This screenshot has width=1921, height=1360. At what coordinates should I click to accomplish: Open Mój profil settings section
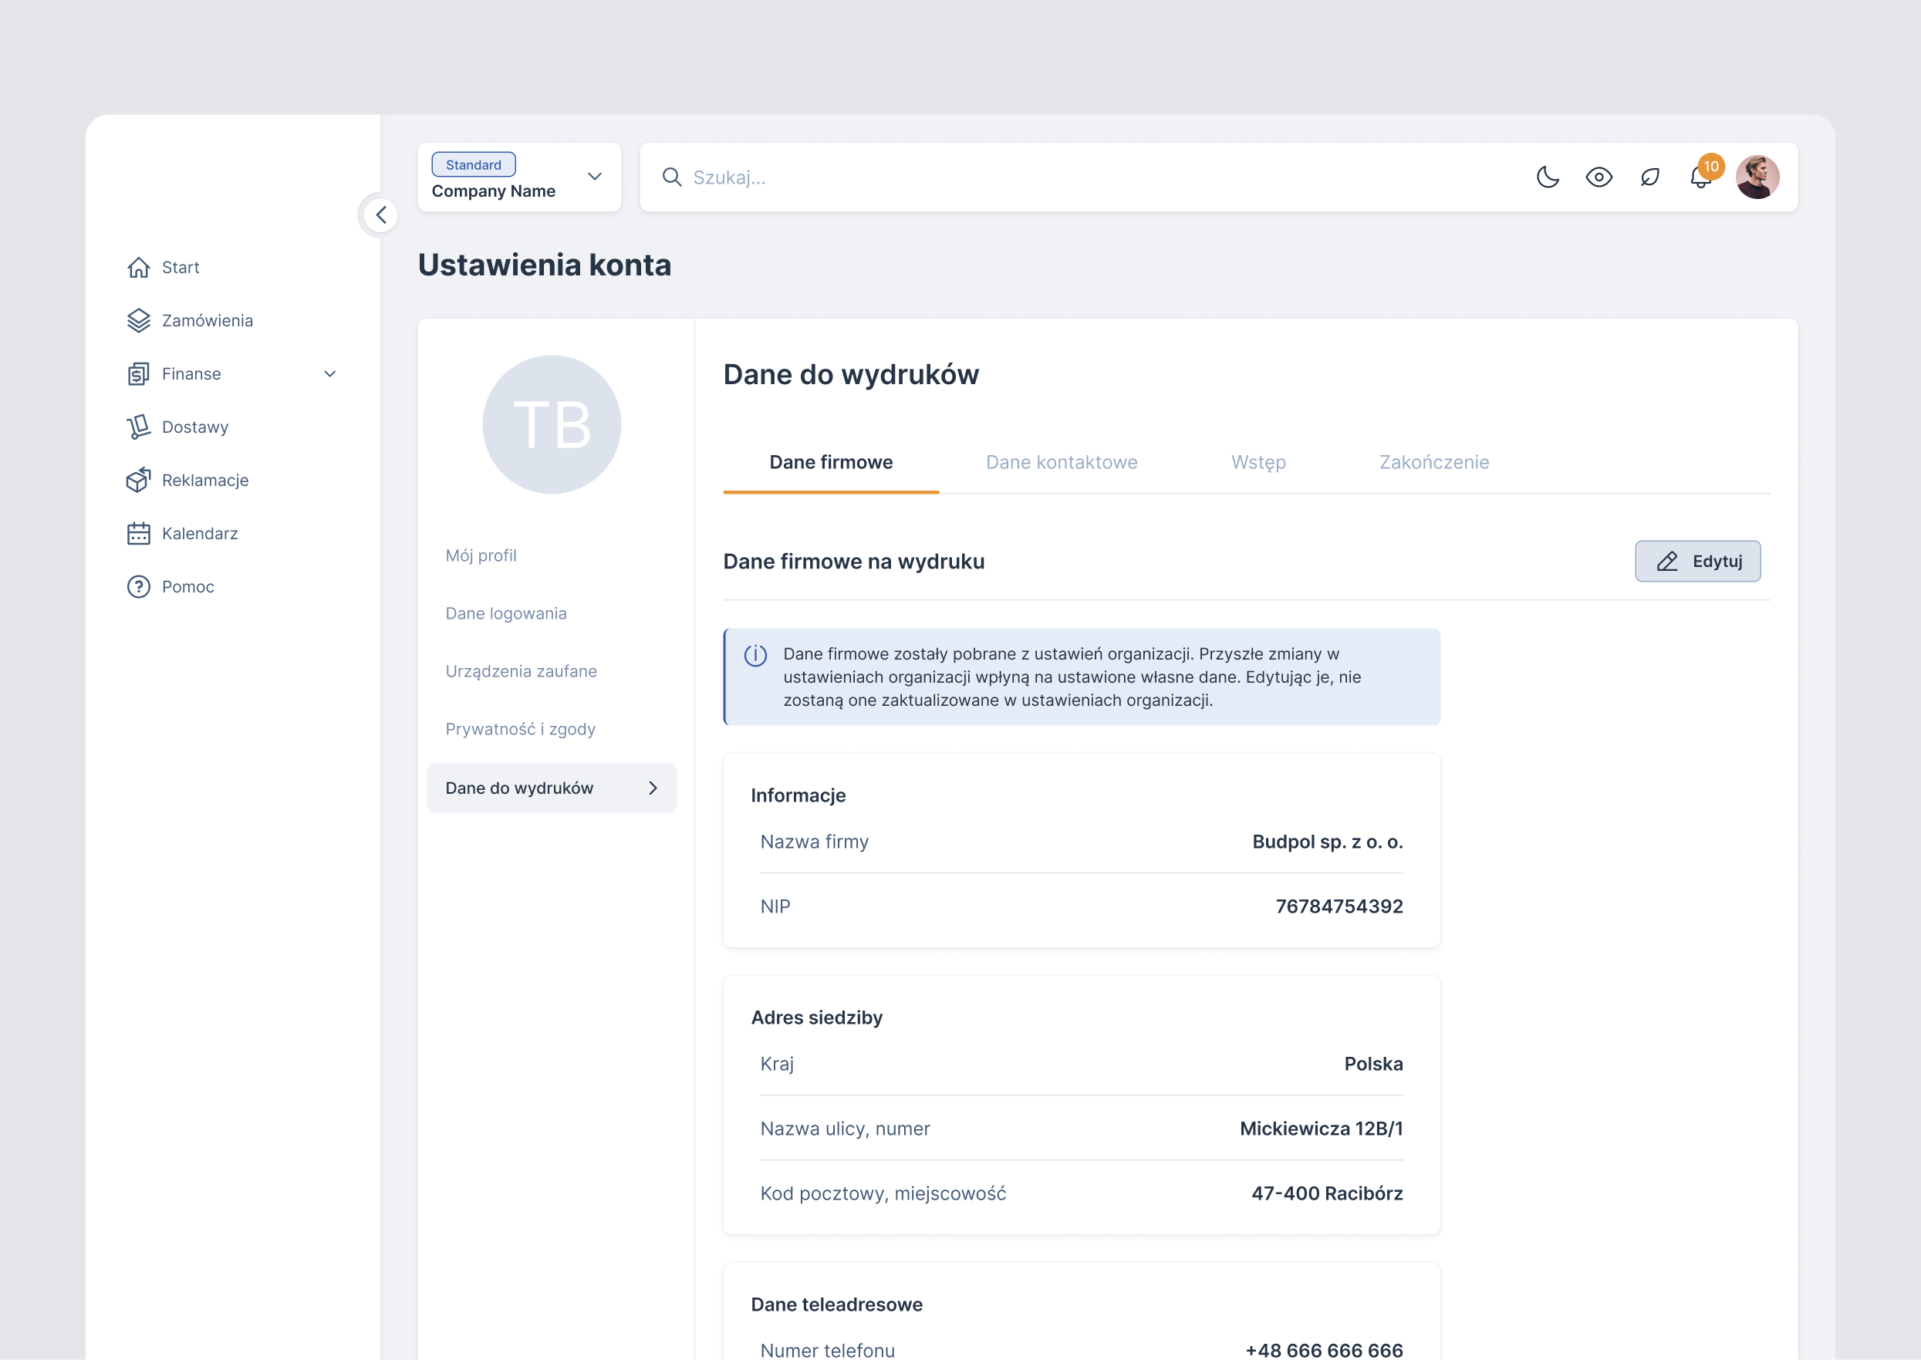(x=481, y=556)
